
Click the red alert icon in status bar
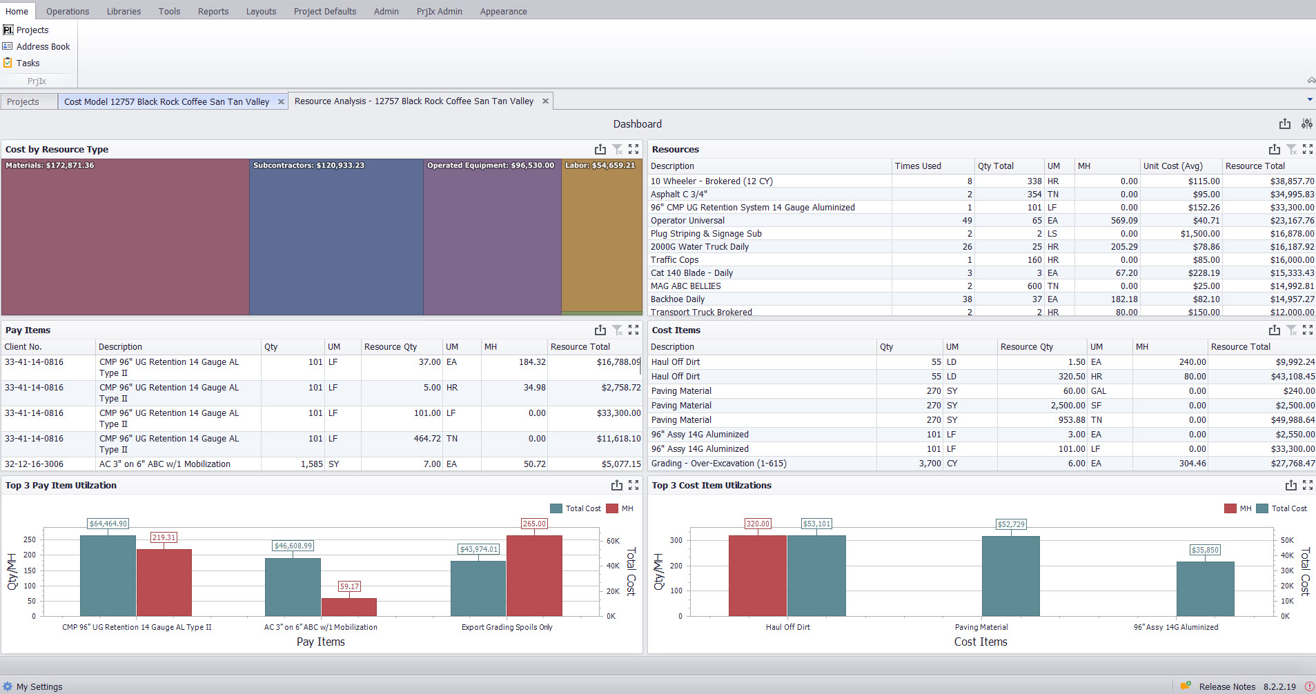(x=1309, y=686)
